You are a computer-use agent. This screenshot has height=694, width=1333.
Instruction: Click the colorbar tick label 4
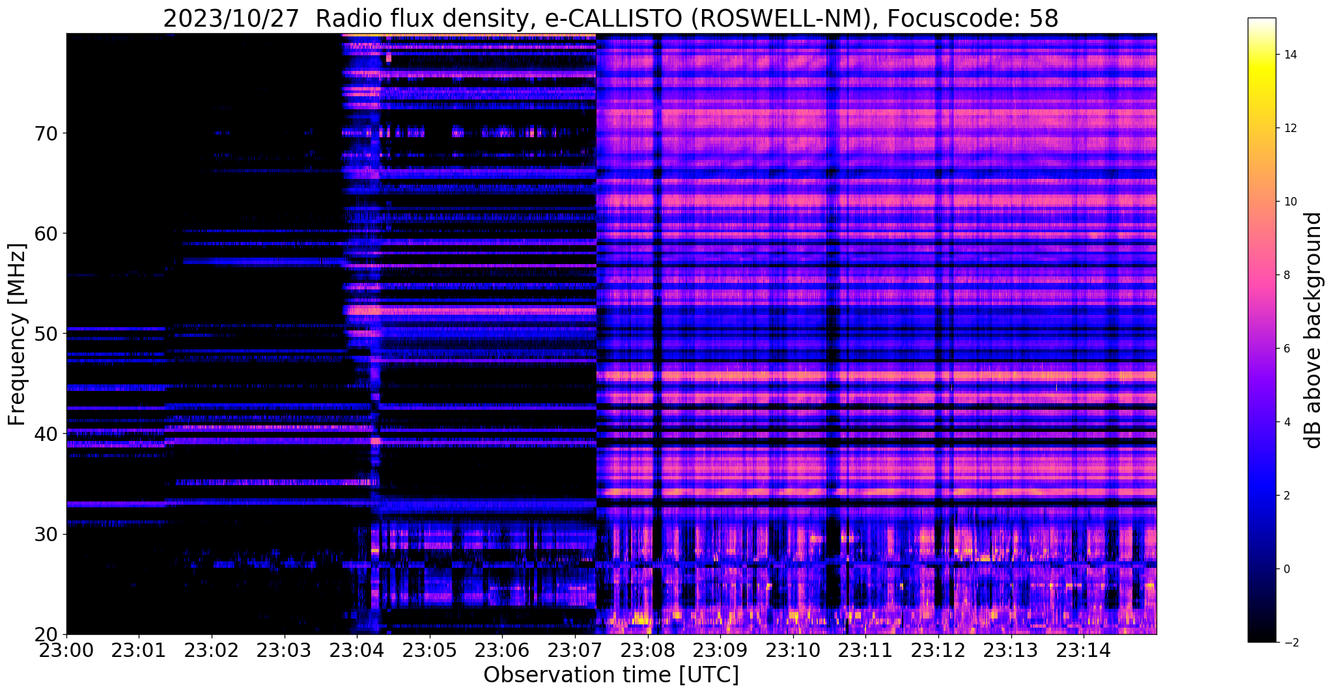click(1285, 422)
